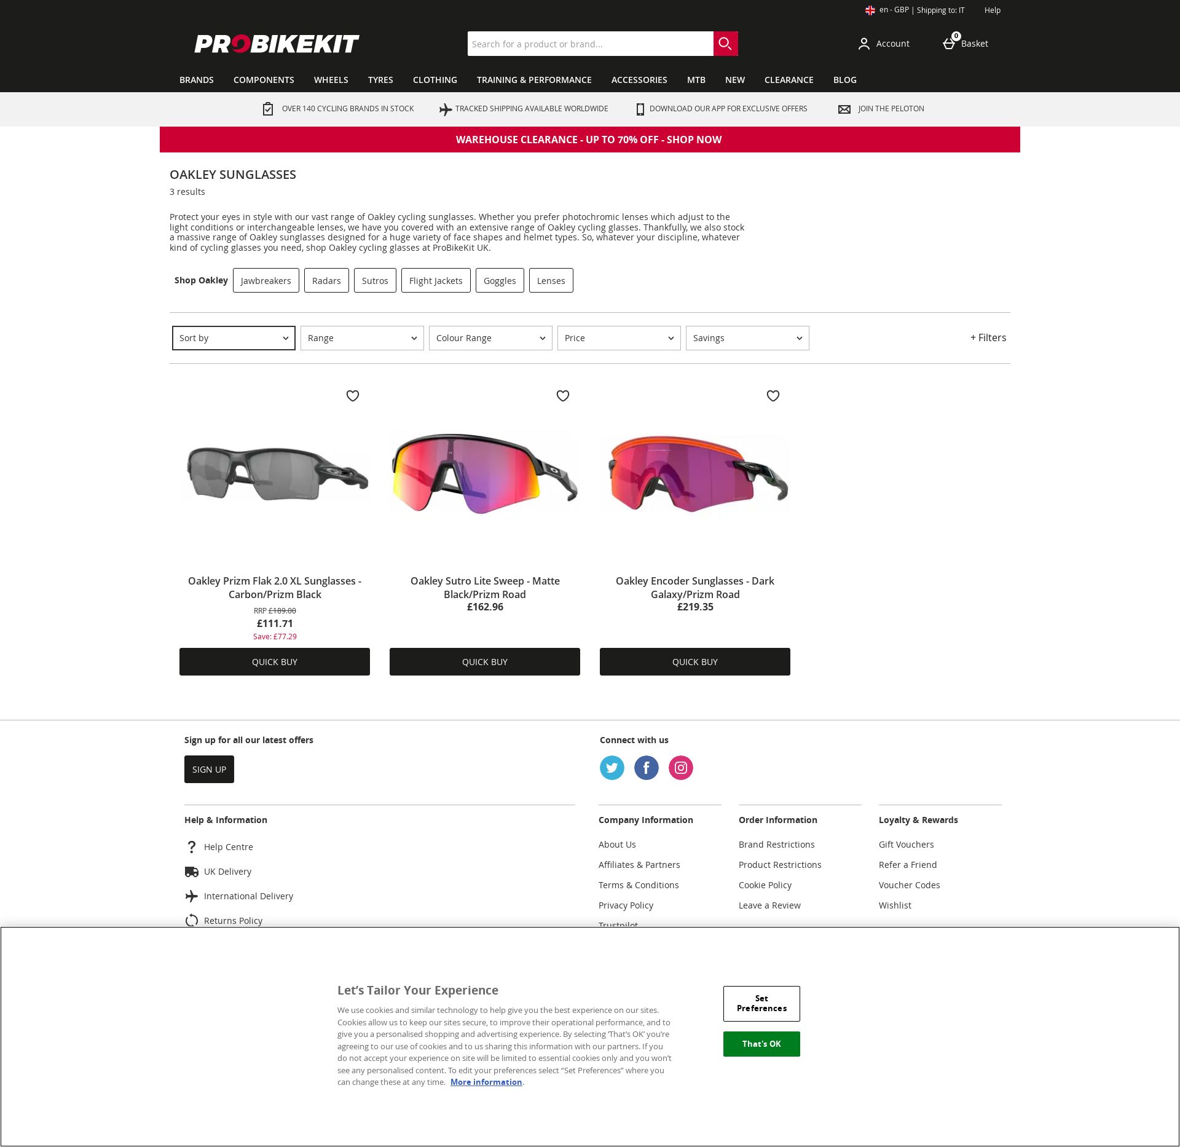Quick Buy the Oakley Prizm Flak 2.0 XL

pyautogui.click(x=275, y=662)
